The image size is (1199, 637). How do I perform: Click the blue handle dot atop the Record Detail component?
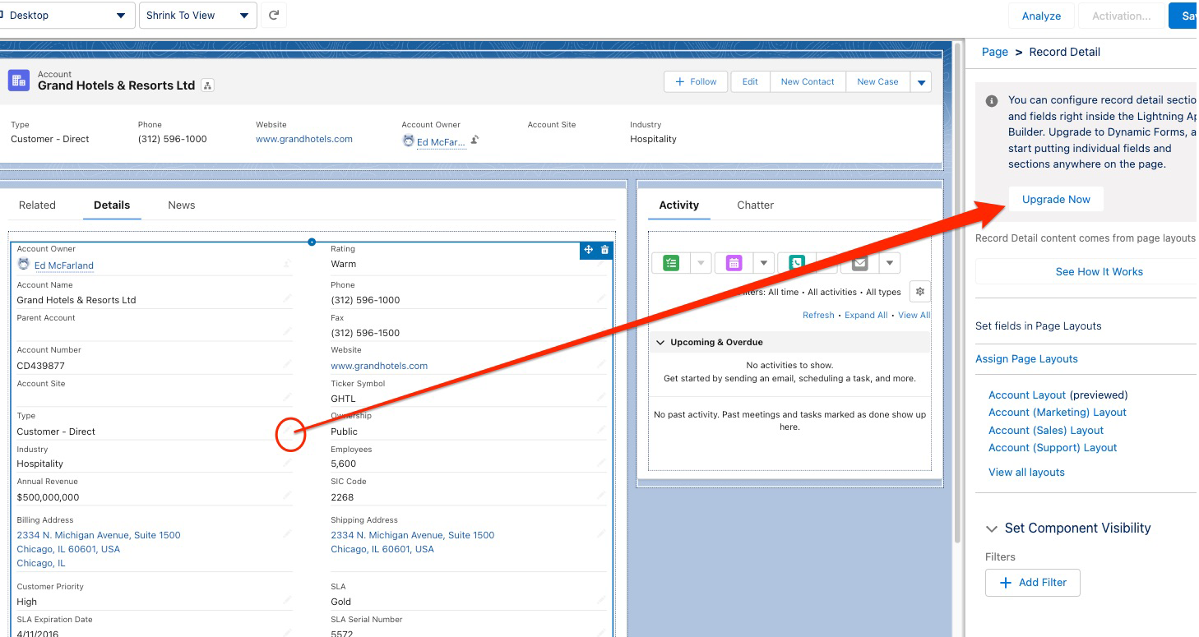tap(312, 242)
